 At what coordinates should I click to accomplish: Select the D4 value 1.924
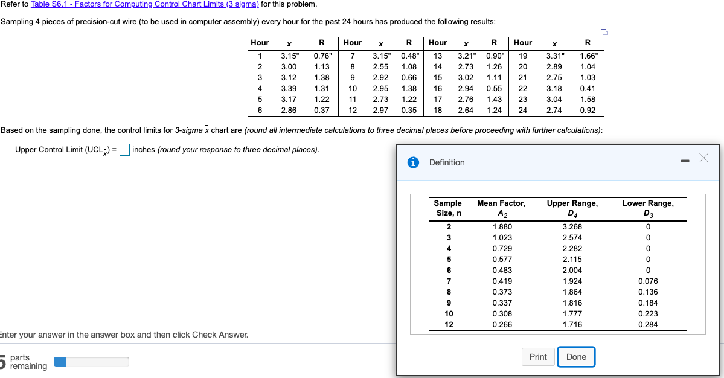[572, 281]
